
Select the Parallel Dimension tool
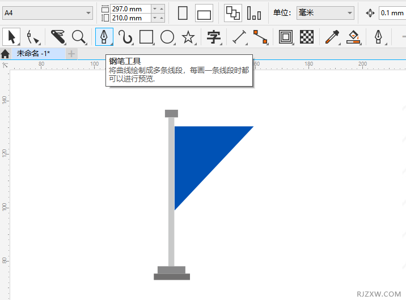[239, 37]
